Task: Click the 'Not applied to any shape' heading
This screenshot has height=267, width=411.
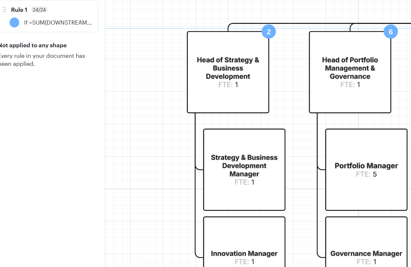Action: tap(33, 45)
